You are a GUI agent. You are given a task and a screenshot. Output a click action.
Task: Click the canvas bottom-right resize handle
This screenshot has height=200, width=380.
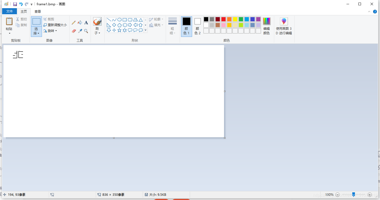click(225, 138)
